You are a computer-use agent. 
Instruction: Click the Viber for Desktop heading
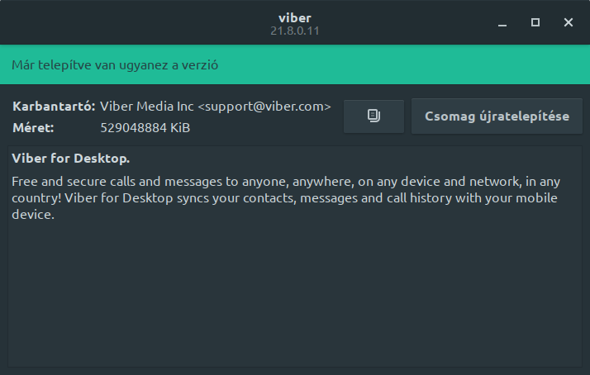(x=71, y=159)
